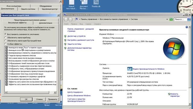
Task: Open Device Manager shield link icon
Action: [x=65, y=36]
